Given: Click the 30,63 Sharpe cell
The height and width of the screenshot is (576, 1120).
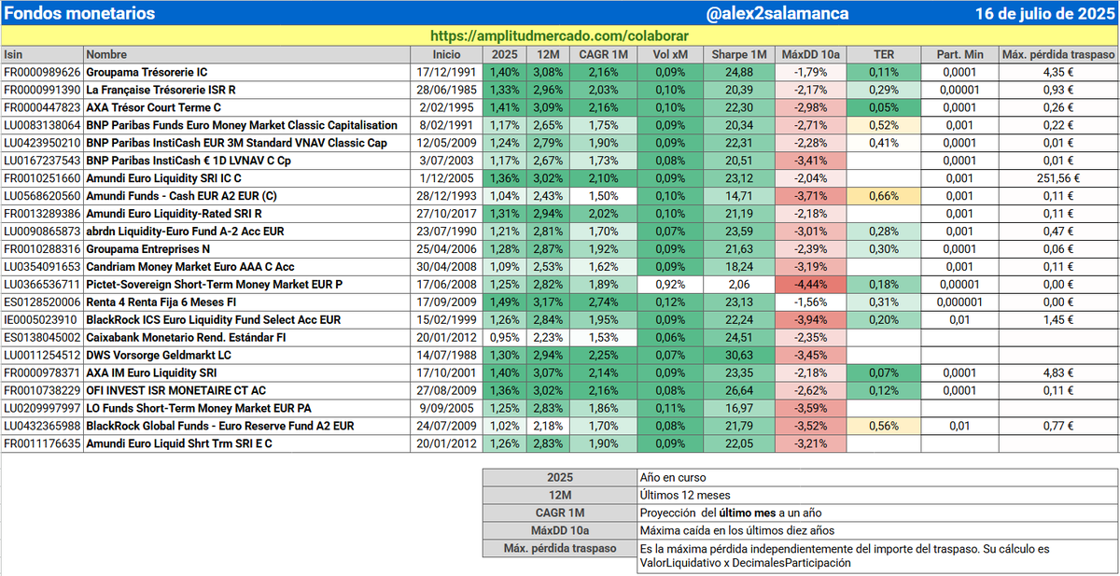Looking at the screenshot, I should click(x=739, y=356).
